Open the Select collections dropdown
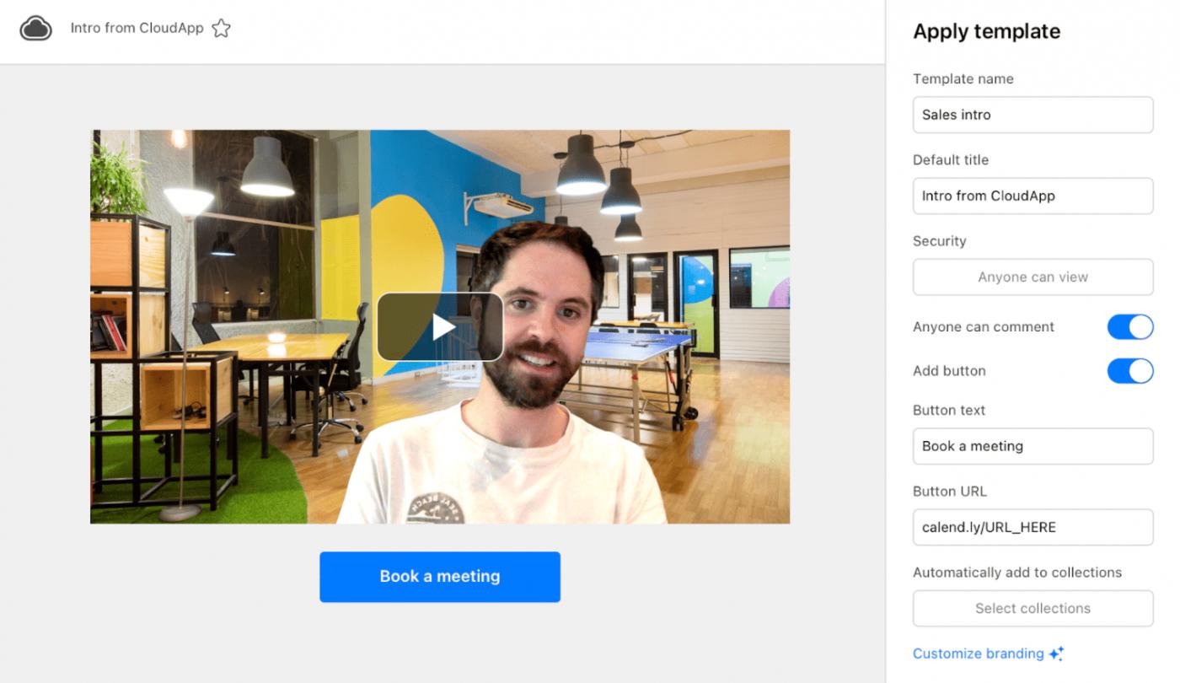 tap(1032, 608)
